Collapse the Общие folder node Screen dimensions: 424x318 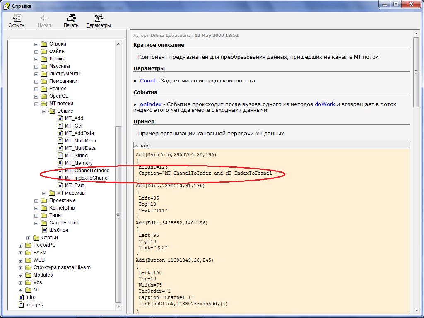click(44, 111)
